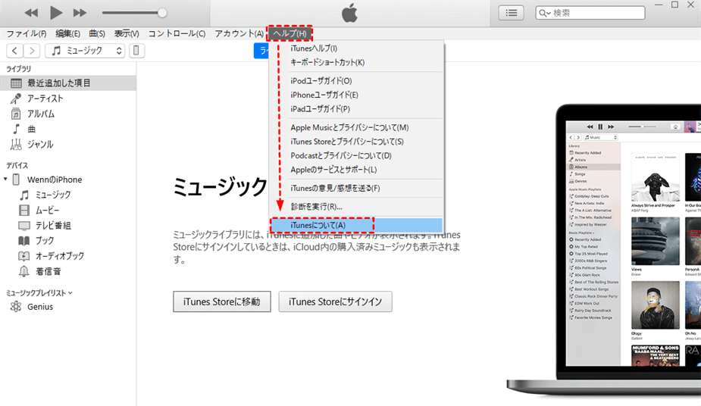Click iTunes Storeに移動 button
Image resolution: width=701 pixels, height=406 pixels.
pos(221,301)
